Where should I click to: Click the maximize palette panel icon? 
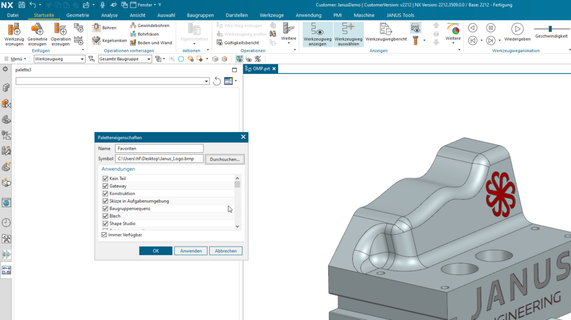(234, 70)
